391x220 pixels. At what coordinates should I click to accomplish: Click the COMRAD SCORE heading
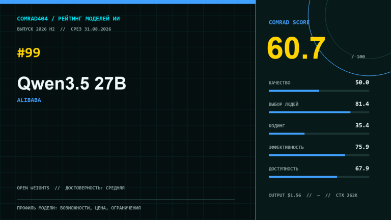[289, 22]
